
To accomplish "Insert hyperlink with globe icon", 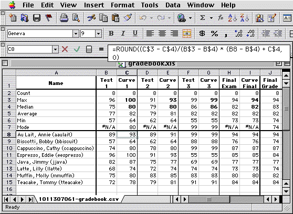I will pos(182,18).
